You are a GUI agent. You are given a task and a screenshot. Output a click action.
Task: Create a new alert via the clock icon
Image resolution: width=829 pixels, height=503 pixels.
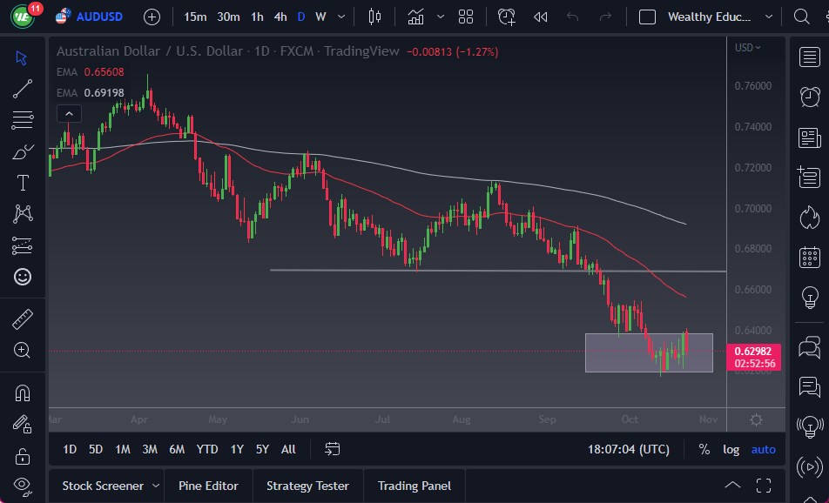coord(505,17)
